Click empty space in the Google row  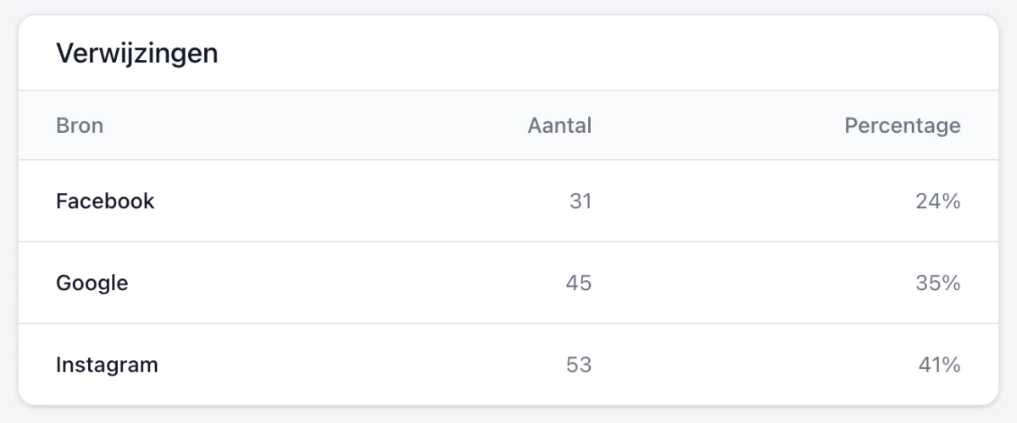pos(339,283)
